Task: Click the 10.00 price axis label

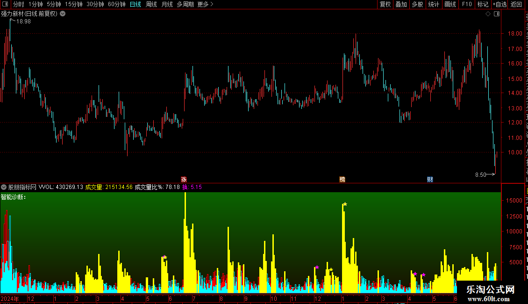Action: (x=515, y=152)
